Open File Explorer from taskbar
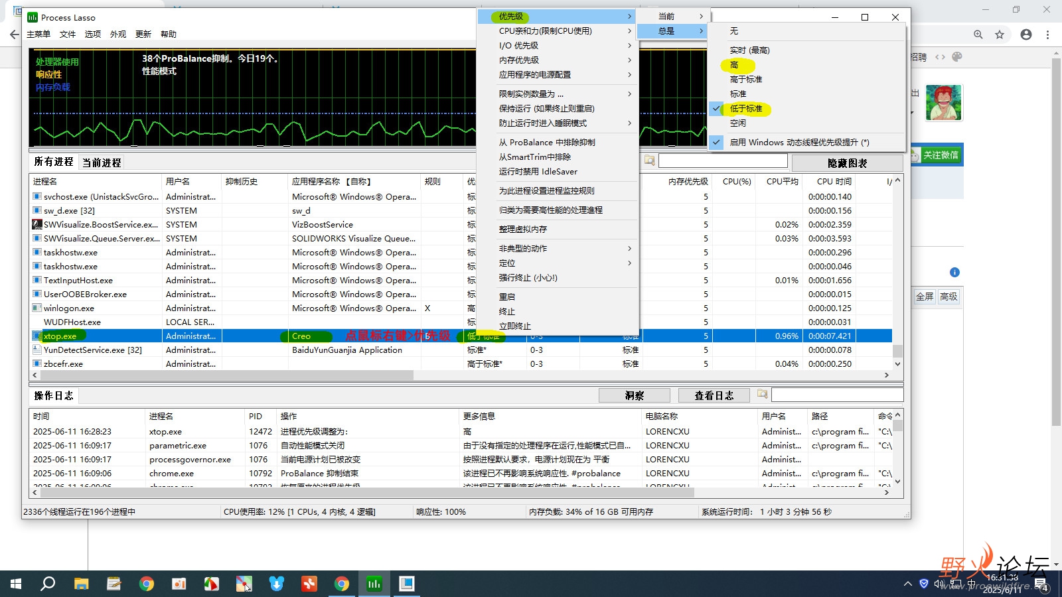 coord(81,584)
